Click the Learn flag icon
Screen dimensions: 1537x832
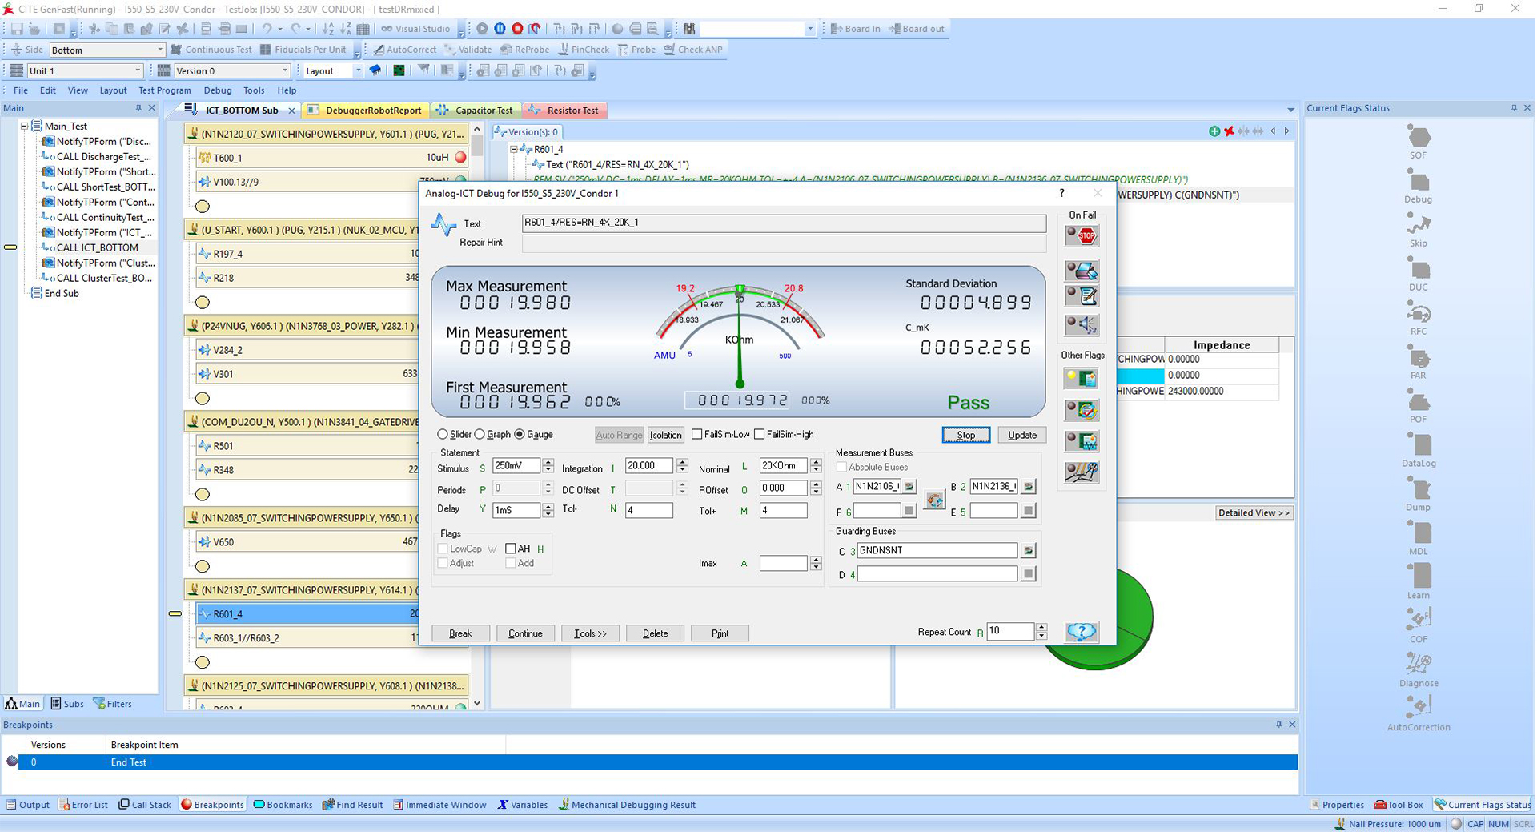(x=1418, y=577)
